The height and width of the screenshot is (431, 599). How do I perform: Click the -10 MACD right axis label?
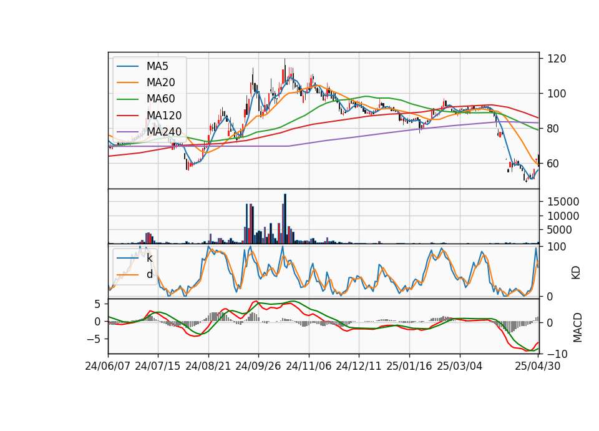pyautogui.click(x=556, y=354)
